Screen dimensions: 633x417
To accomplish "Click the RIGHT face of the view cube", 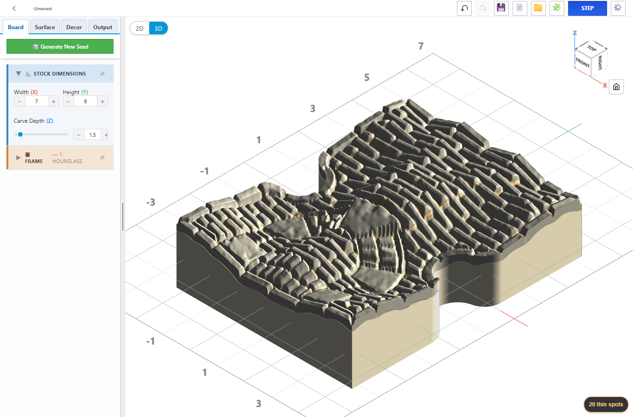I will click(x=599, y=63).
